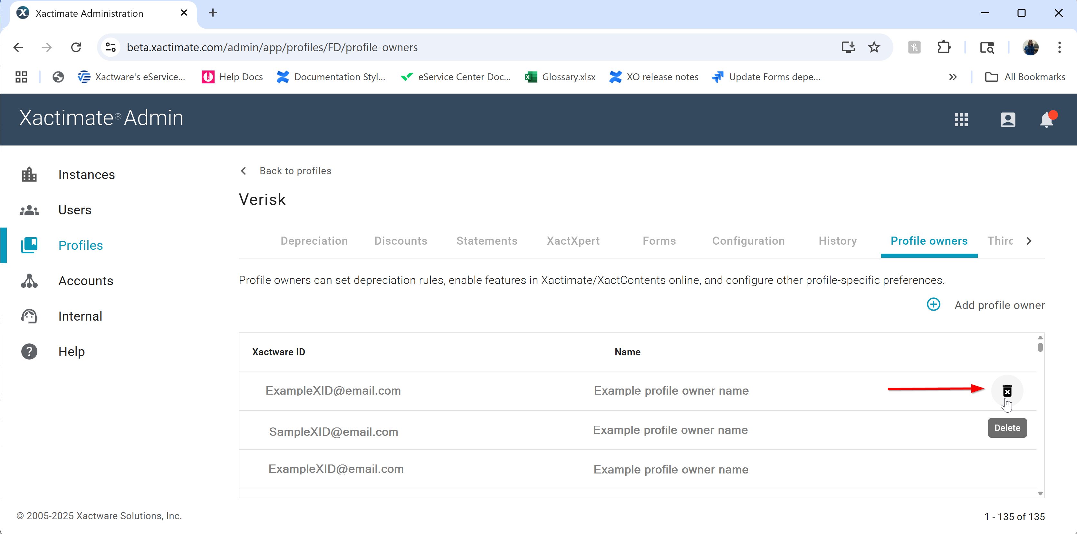Click the Instances building icon in sidebar

29,174
